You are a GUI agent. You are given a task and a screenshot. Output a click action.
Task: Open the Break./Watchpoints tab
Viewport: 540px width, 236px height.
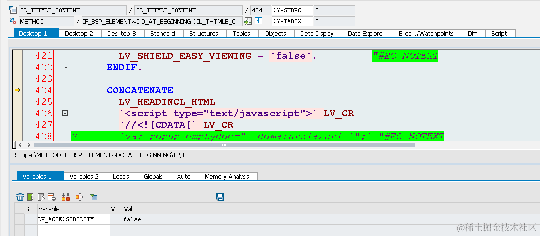pos(427,34)
